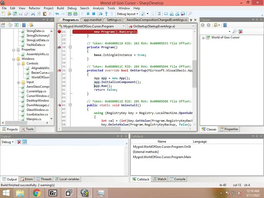Click the editor vertical scrollbar thumb
This screenshot has height=198, width=264.
pyautogui.click(x=194, y=74)
